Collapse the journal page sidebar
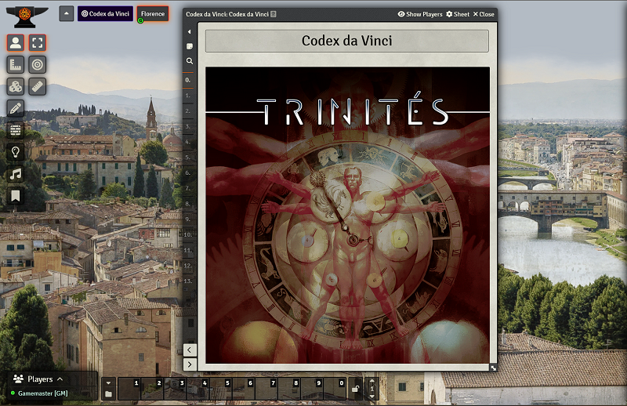Screen dimensions: 627x406 tap(189, 31)
